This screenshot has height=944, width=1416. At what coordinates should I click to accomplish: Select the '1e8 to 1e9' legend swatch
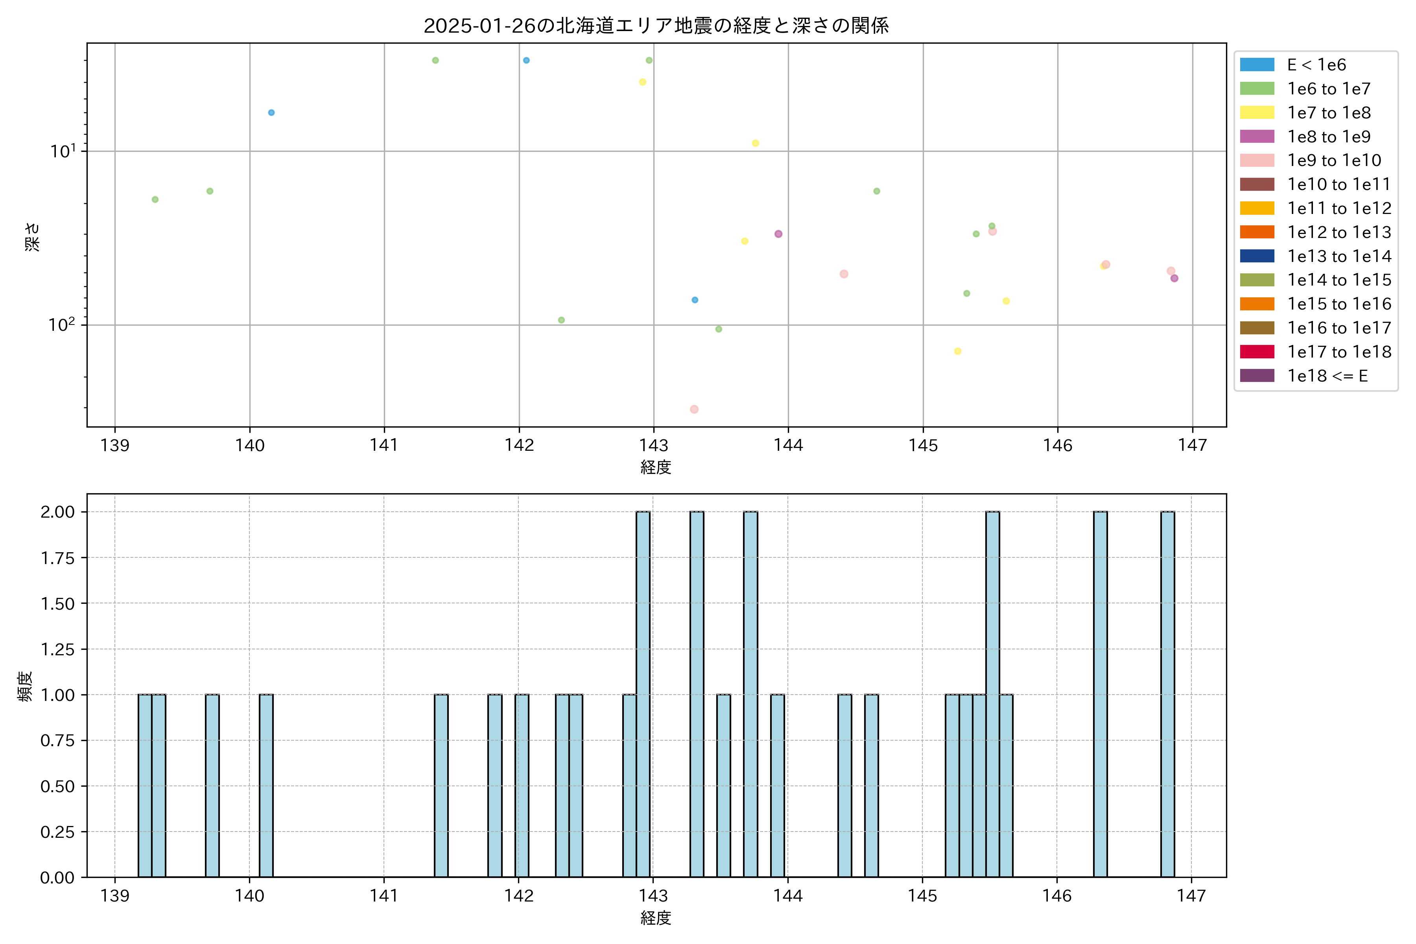1256,136
